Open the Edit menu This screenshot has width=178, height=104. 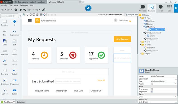coord(10,5)
